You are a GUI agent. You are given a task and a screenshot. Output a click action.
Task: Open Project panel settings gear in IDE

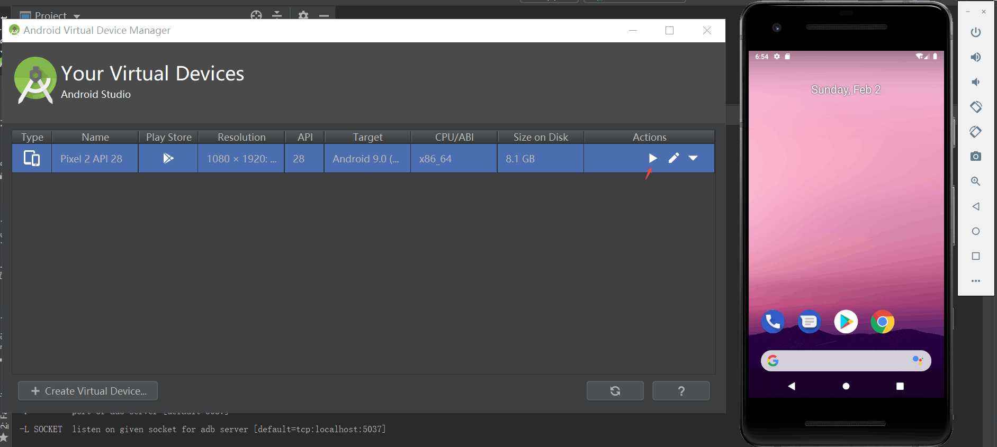pos(303,15)
